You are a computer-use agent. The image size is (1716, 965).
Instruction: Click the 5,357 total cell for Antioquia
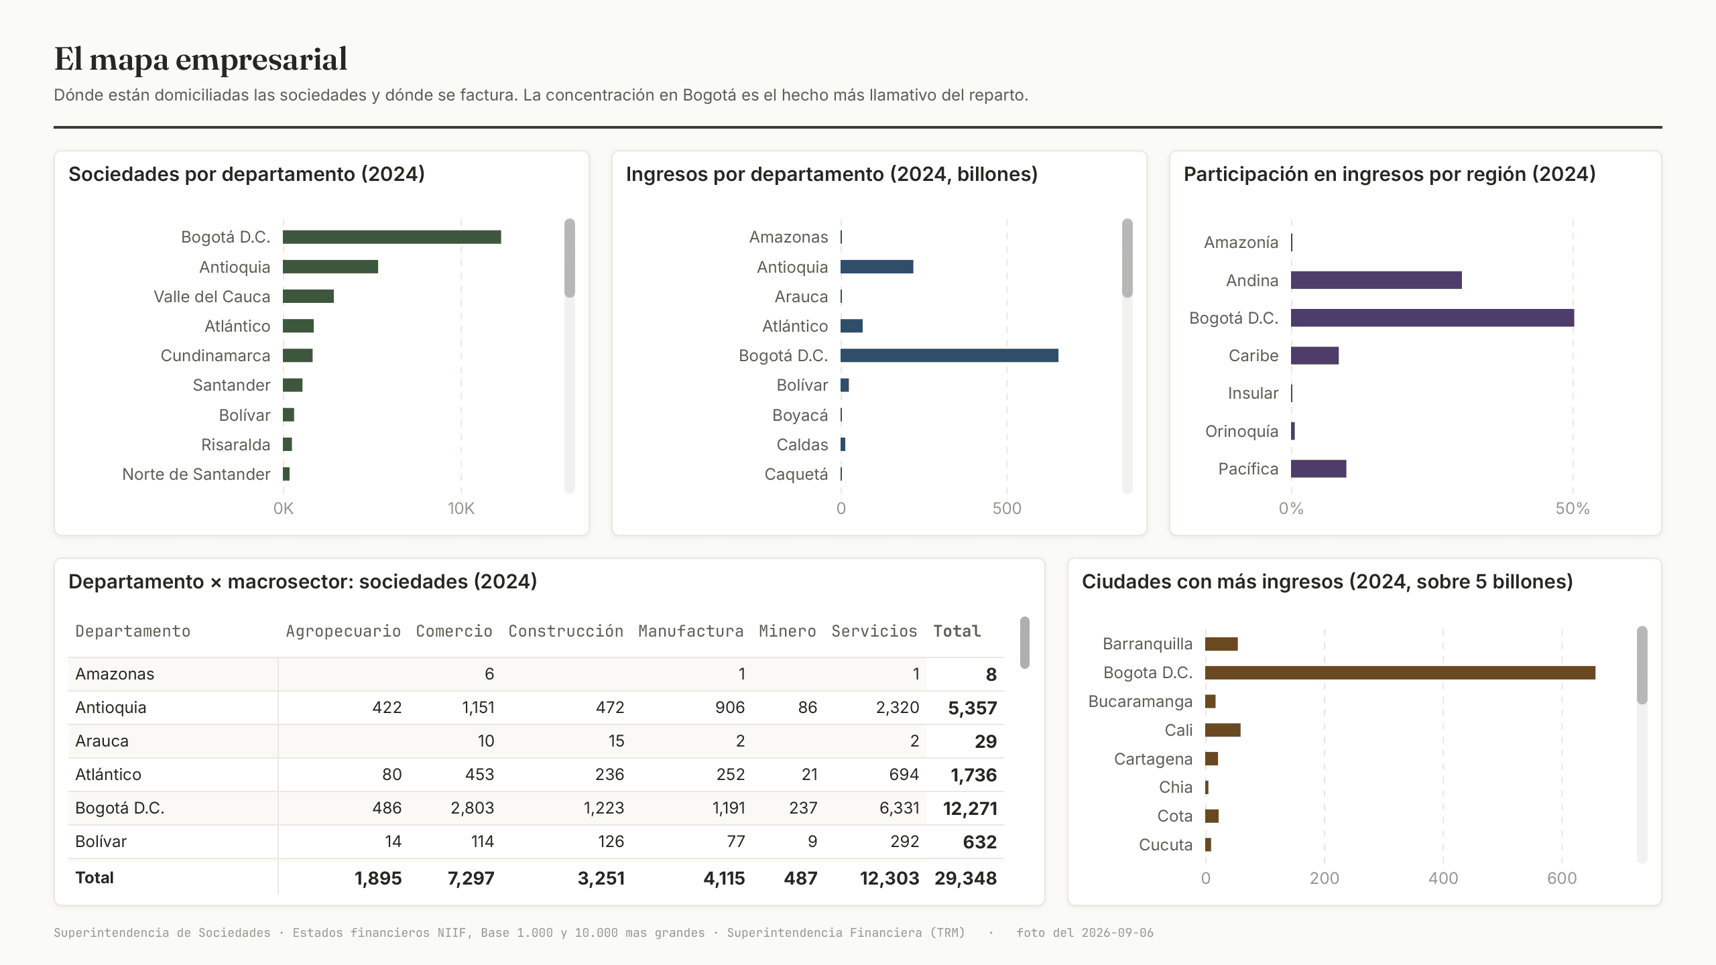(973, 708)
